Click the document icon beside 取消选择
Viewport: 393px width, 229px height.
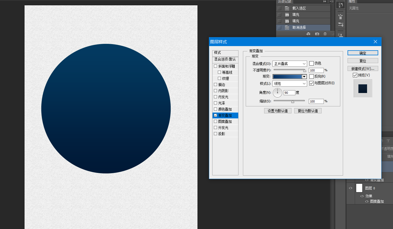pos(287,27)
